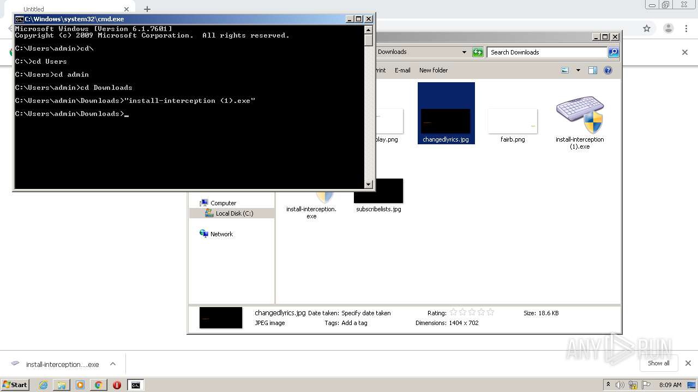The height and width of the screenshot is (392, 698).
Task: Select Computer in the navigation pane
Action: pyautogui.click(x=223, y=203)
